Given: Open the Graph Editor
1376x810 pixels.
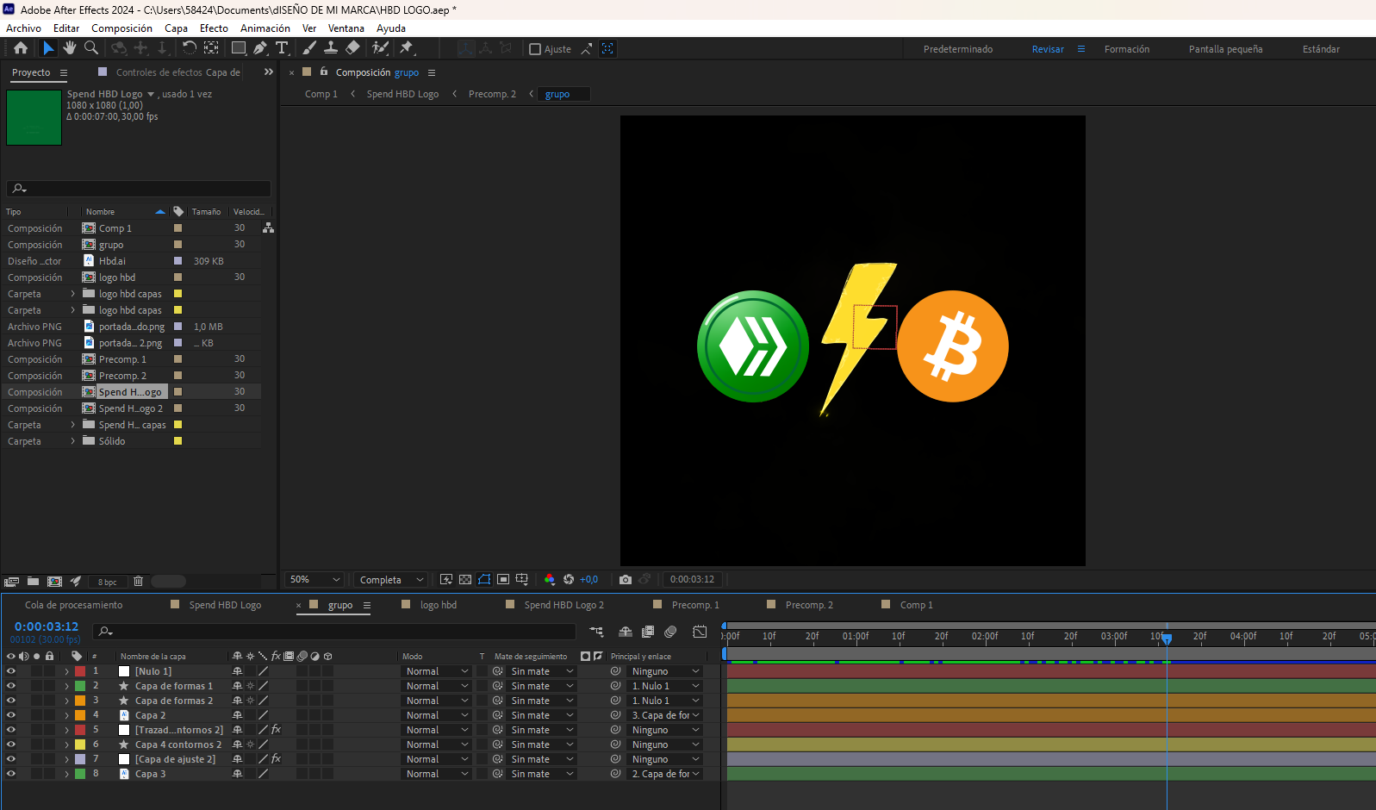Looking at the screenshot, I should [x=700, y=632].
